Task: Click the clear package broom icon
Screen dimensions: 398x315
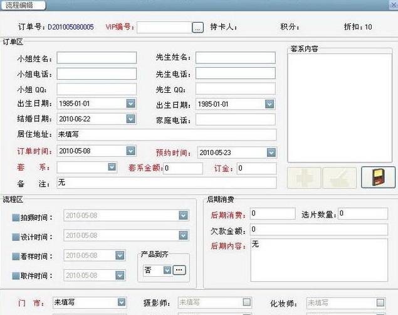Action: click(x=339, y=178)
